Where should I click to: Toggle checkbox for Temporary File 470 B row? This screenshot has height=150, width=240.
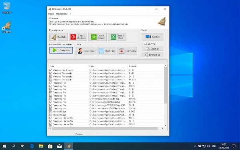click(50, 86)
